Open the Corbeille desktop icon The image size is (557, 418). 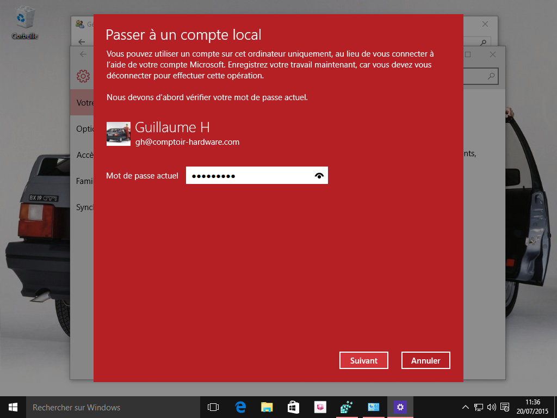pyautogui.click(x=23, y=16)
